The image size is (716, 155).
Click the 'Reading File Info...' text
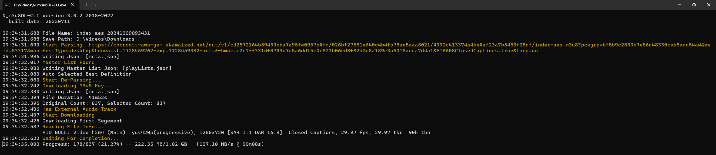(x=73, y=127)
